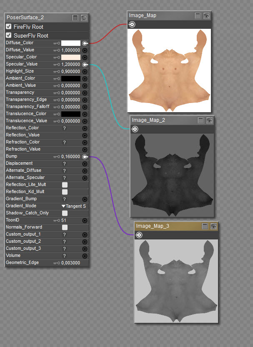Enable Normals_Forward checkbox
Image resolution: width=253 pixels, height=347 pixels.
tap(65, 227)
